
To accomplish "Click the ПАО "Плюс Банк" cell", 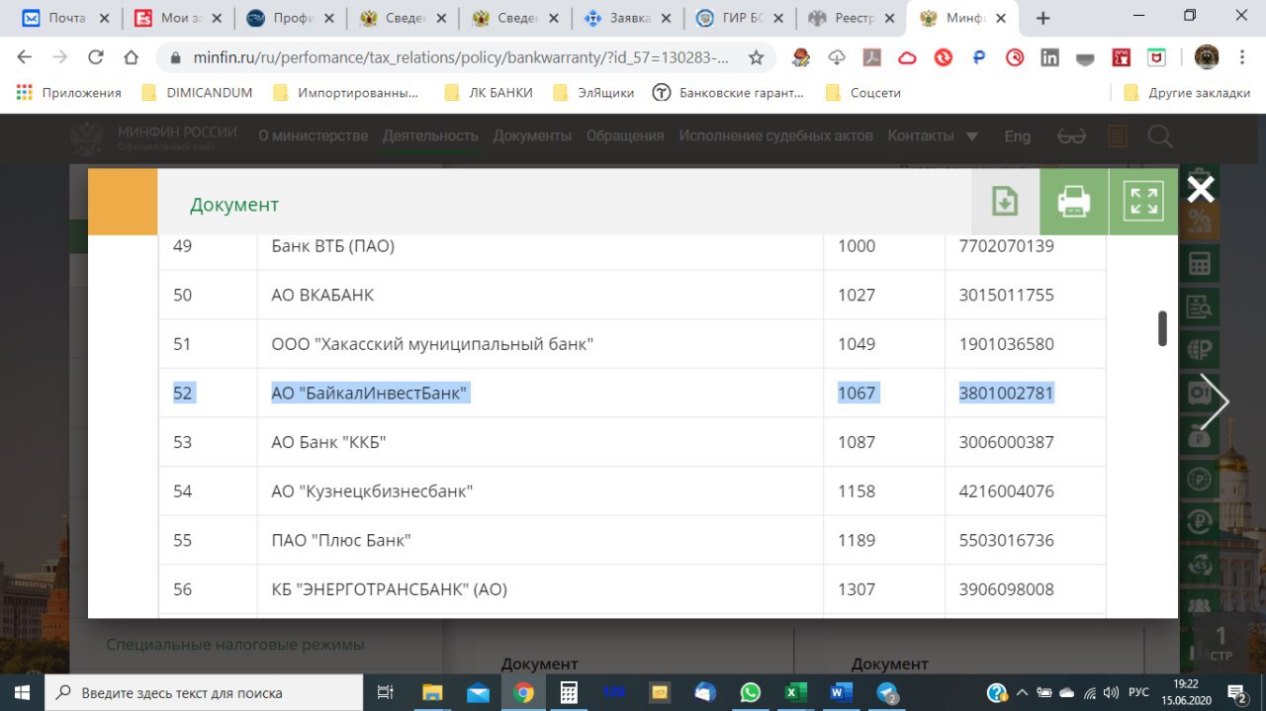I will tap(540, 540).
